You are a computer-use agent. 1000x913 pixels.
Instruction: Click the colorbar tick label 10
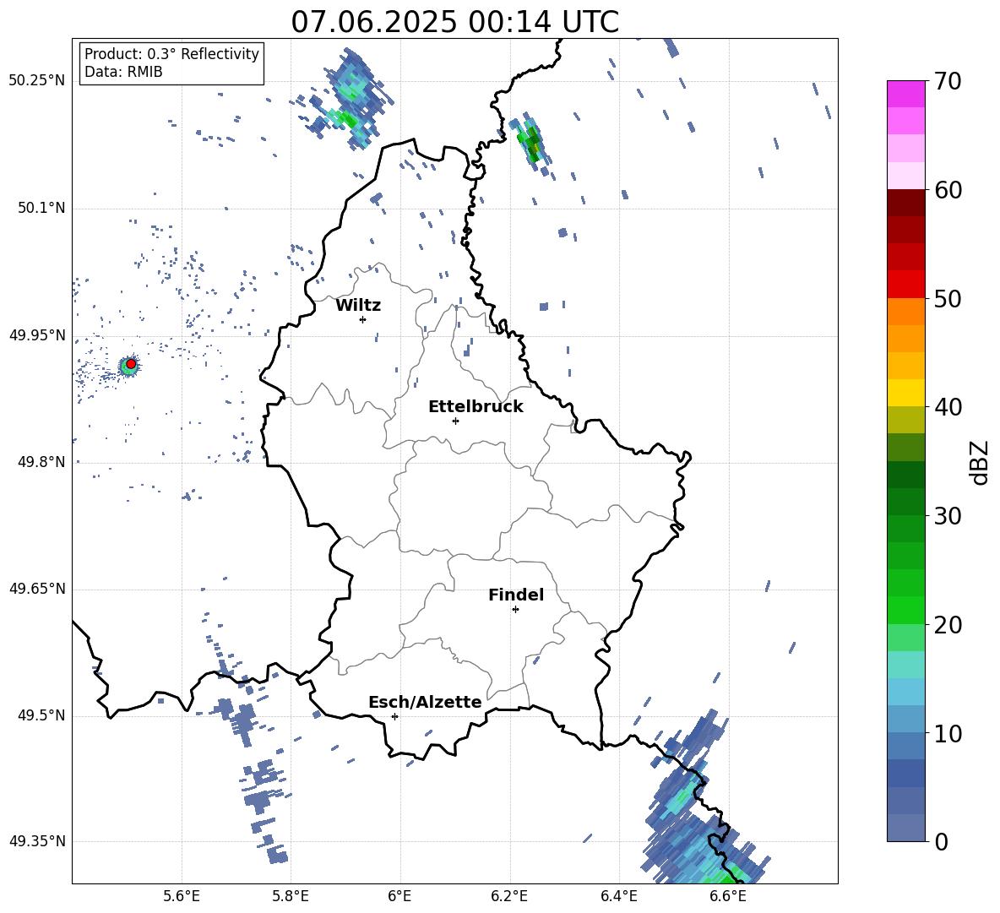click(x=948, y=733)
